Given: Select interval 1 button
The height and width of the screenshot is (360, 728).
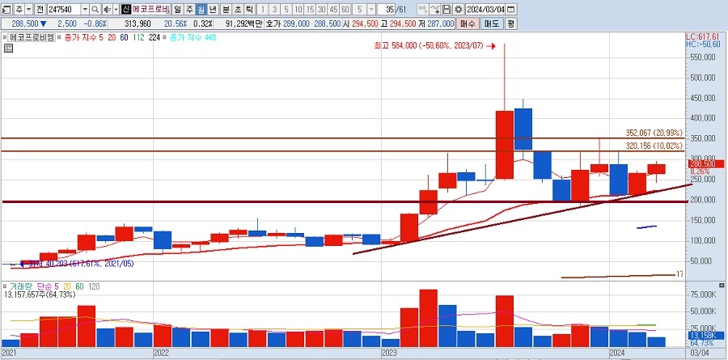Looking at the screenshot, I should coord(262,9).
